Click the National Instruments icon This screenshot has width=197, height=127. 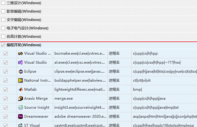(x=20, y=80)
